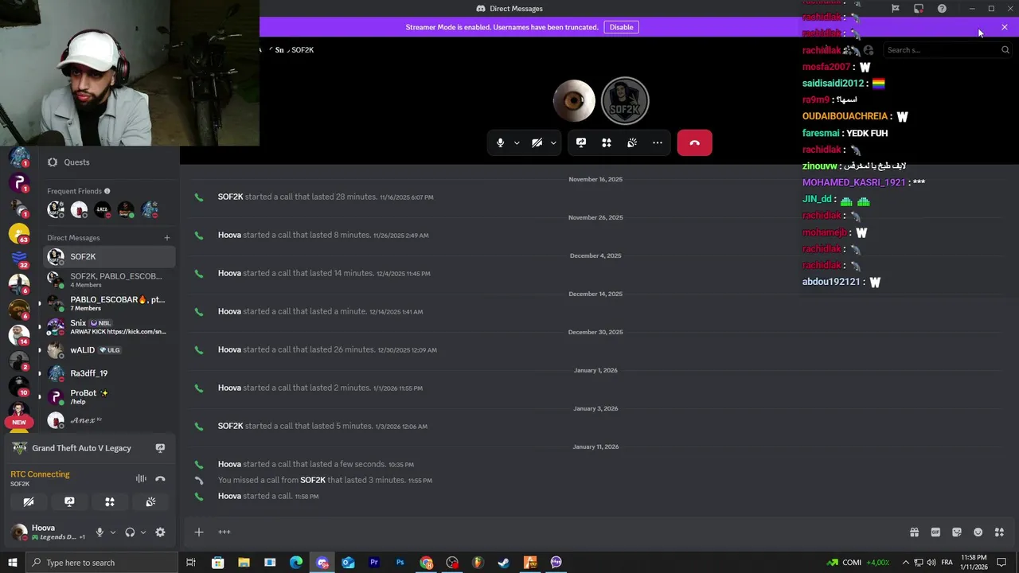The height and width of the screenshot is (573, 1019).
Task: Open the Anex direct message
Action: pyautogui.click(x=110, y=420)
